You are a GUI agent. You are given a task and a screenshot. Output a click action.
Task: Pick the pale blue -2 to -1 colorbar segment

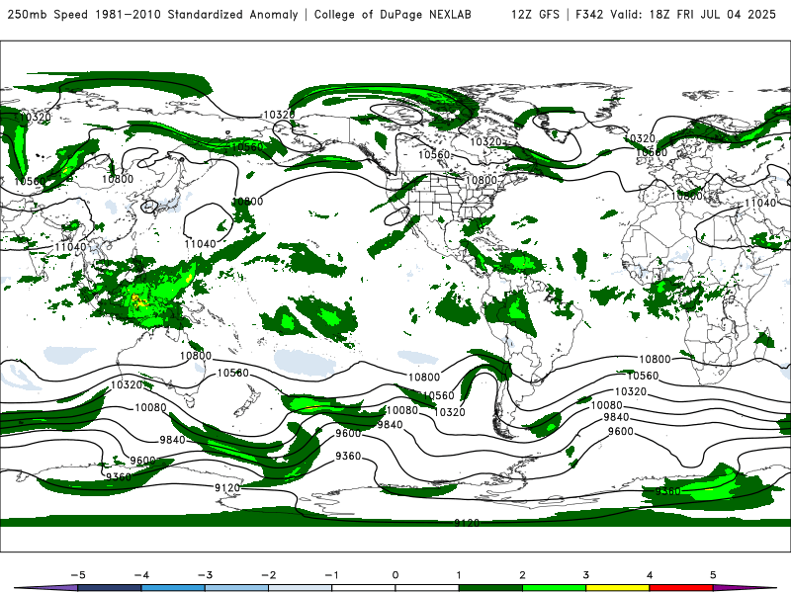(301, 588)
